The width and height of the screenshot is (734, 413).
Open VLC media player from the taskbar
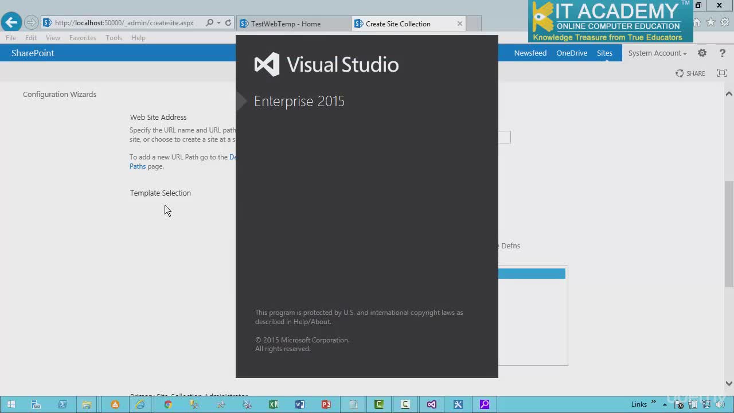point(115,404)
